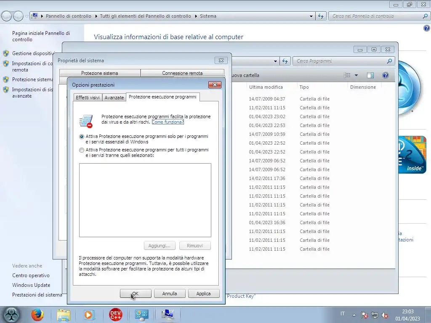Click refresh icon in Control Panel address bar
This screenshot has height=323, width=431.
click(321, 16)
